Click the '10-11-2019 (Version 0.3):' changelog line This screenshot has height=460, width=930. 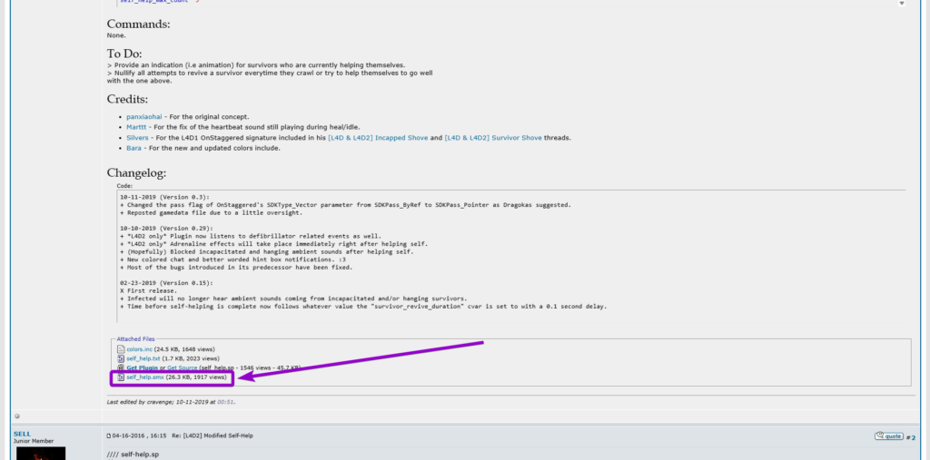[x=165, y=197]
